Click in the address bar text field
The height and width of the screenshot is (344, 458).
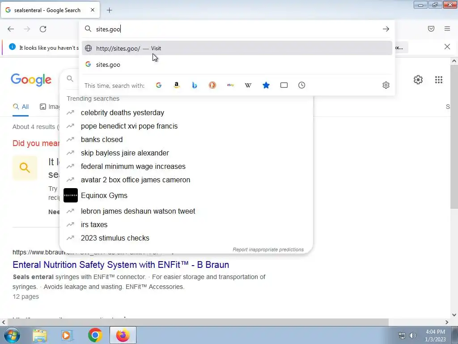point(237,29)
